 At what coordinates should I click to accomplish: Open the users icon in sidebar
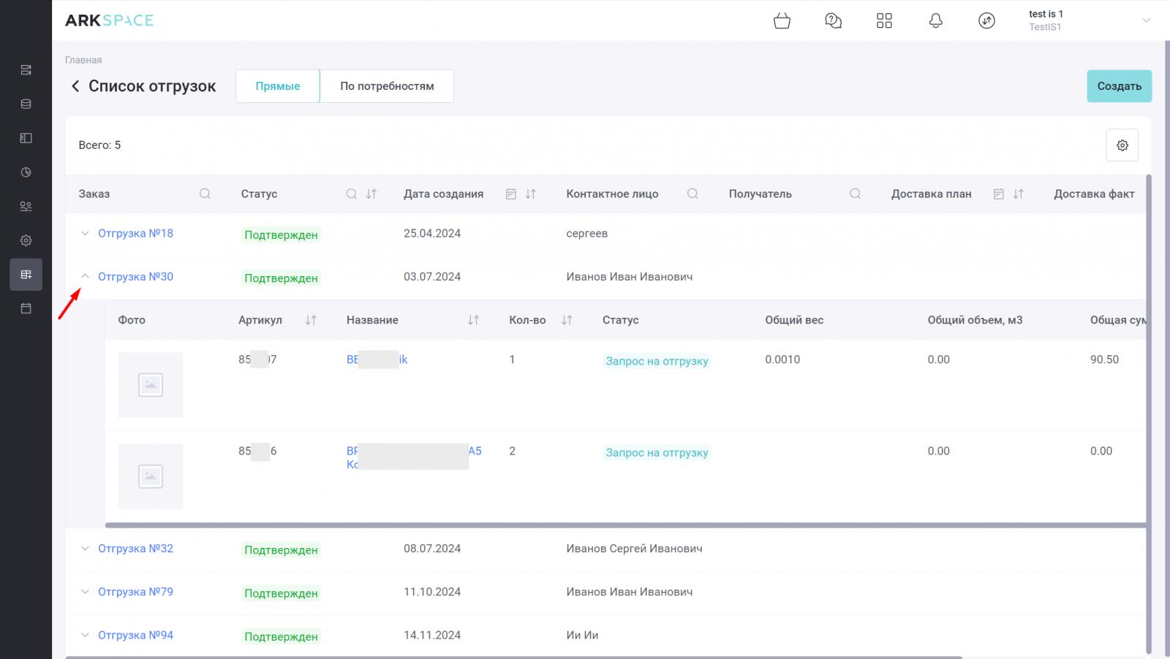pyautogui.click(x=26, y=206)
